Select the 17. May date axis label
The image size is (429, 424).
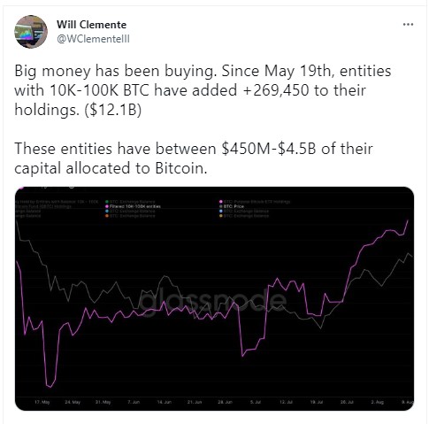pyautogui.click(x=42, y=402)
